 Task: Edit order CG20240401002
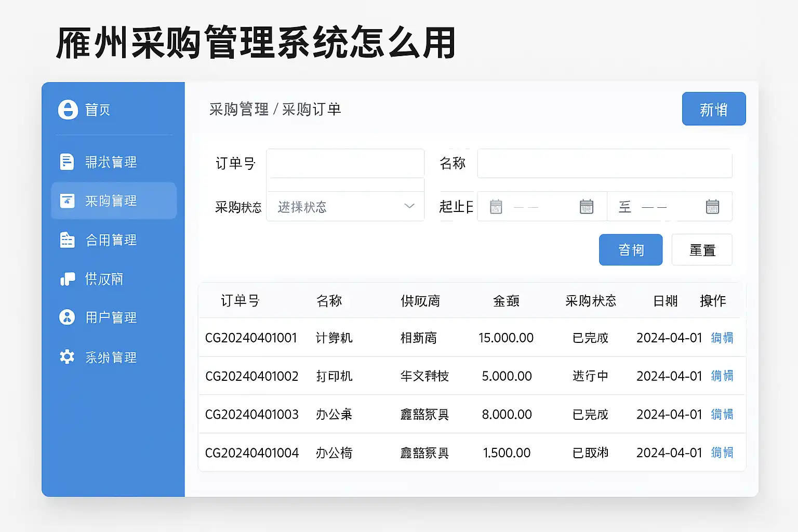click(722, 376)
